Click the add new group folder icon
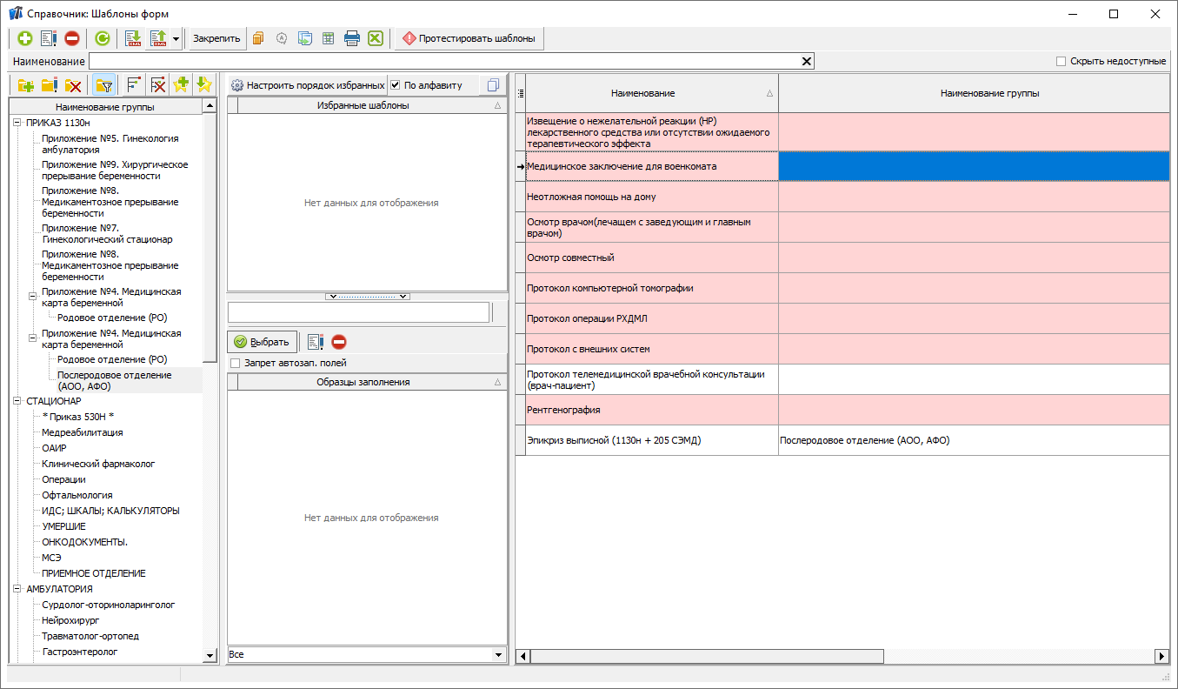1178x689 pixels. tap(26, 84)
